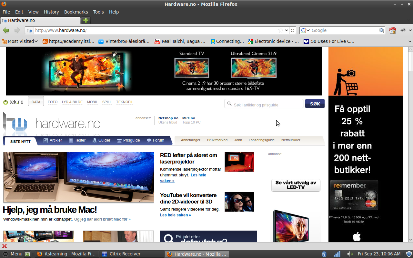Open 'Og jeg har aldri brukt Mac før' link
Image resolution: width=413 pixels, height=258 pixels.
pos(102,219)
